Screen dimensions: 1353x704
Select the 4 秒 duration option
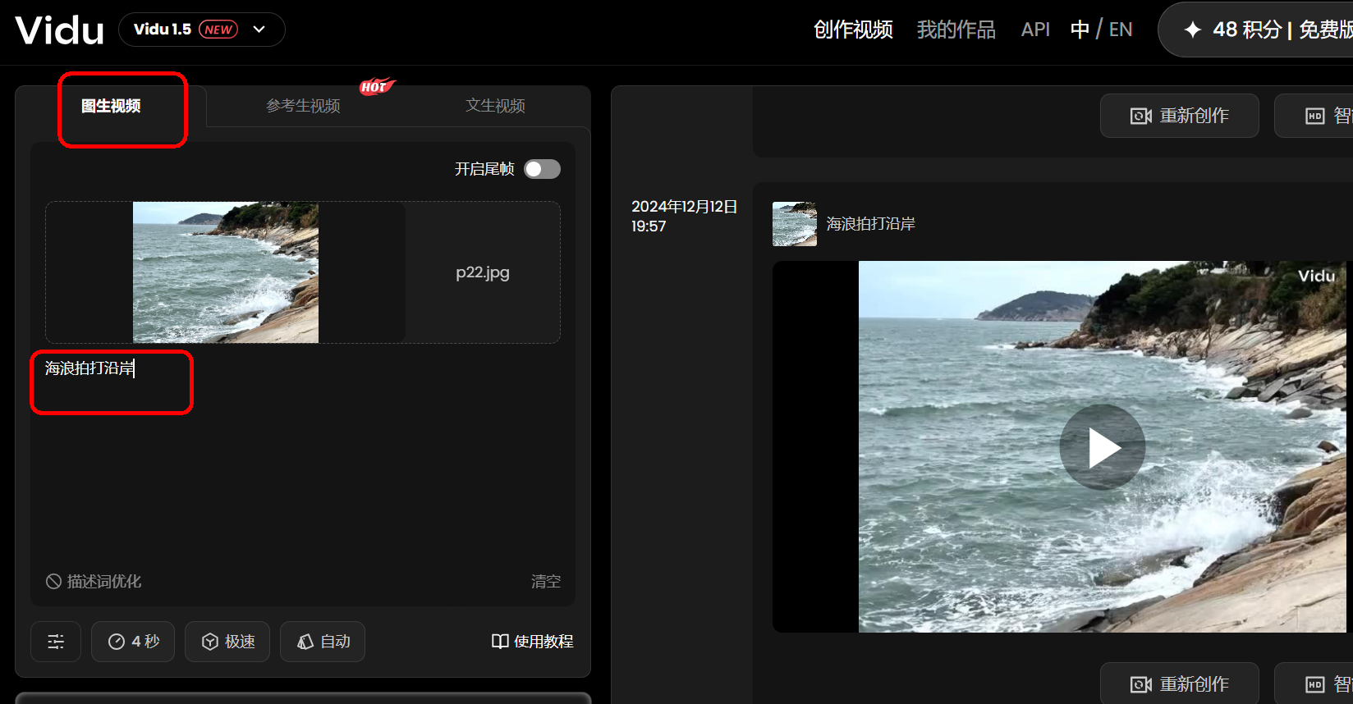tap(133, 642)
